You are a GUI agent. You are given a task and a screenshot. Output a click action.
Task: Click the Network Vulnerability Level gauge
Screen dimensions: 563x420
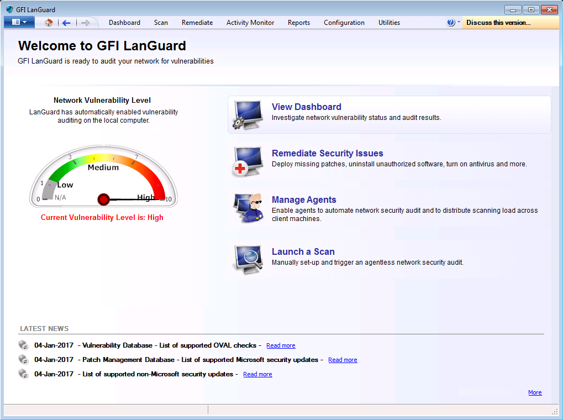point(103,176)
